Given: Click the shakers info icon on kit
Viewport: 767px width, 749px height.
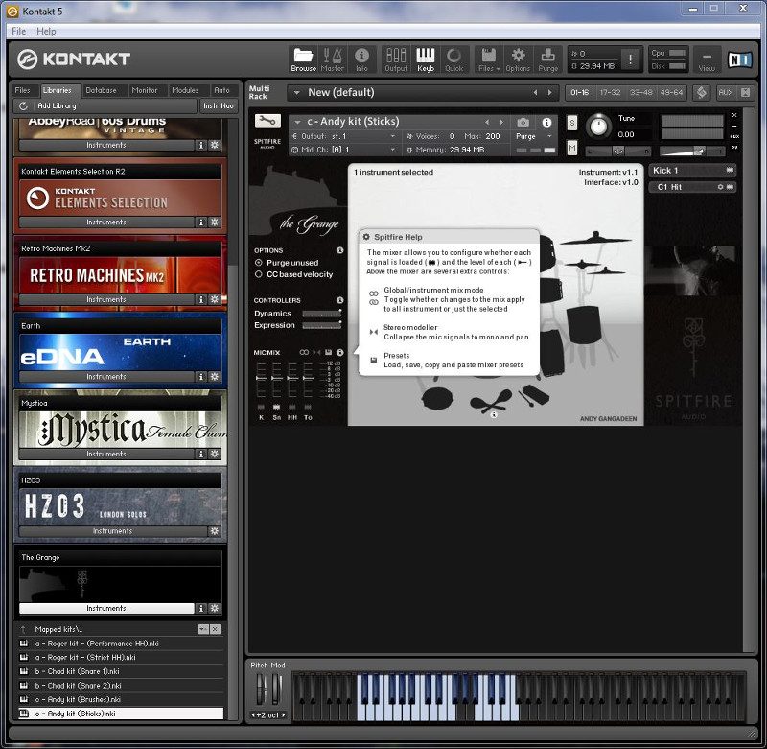Looking at the screenshot, I should coord(494,414).
